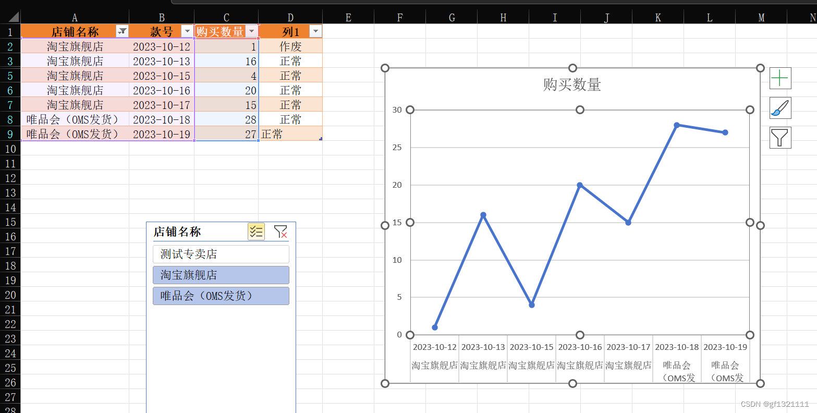Select row 5 header
817x413 pixels.
point(10,76)
